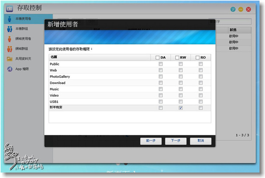Click the 下一步 button

[176, 141]
